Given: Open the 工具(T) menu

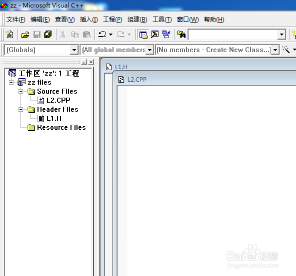Looking at the screenshot, I should pos(162,20).
